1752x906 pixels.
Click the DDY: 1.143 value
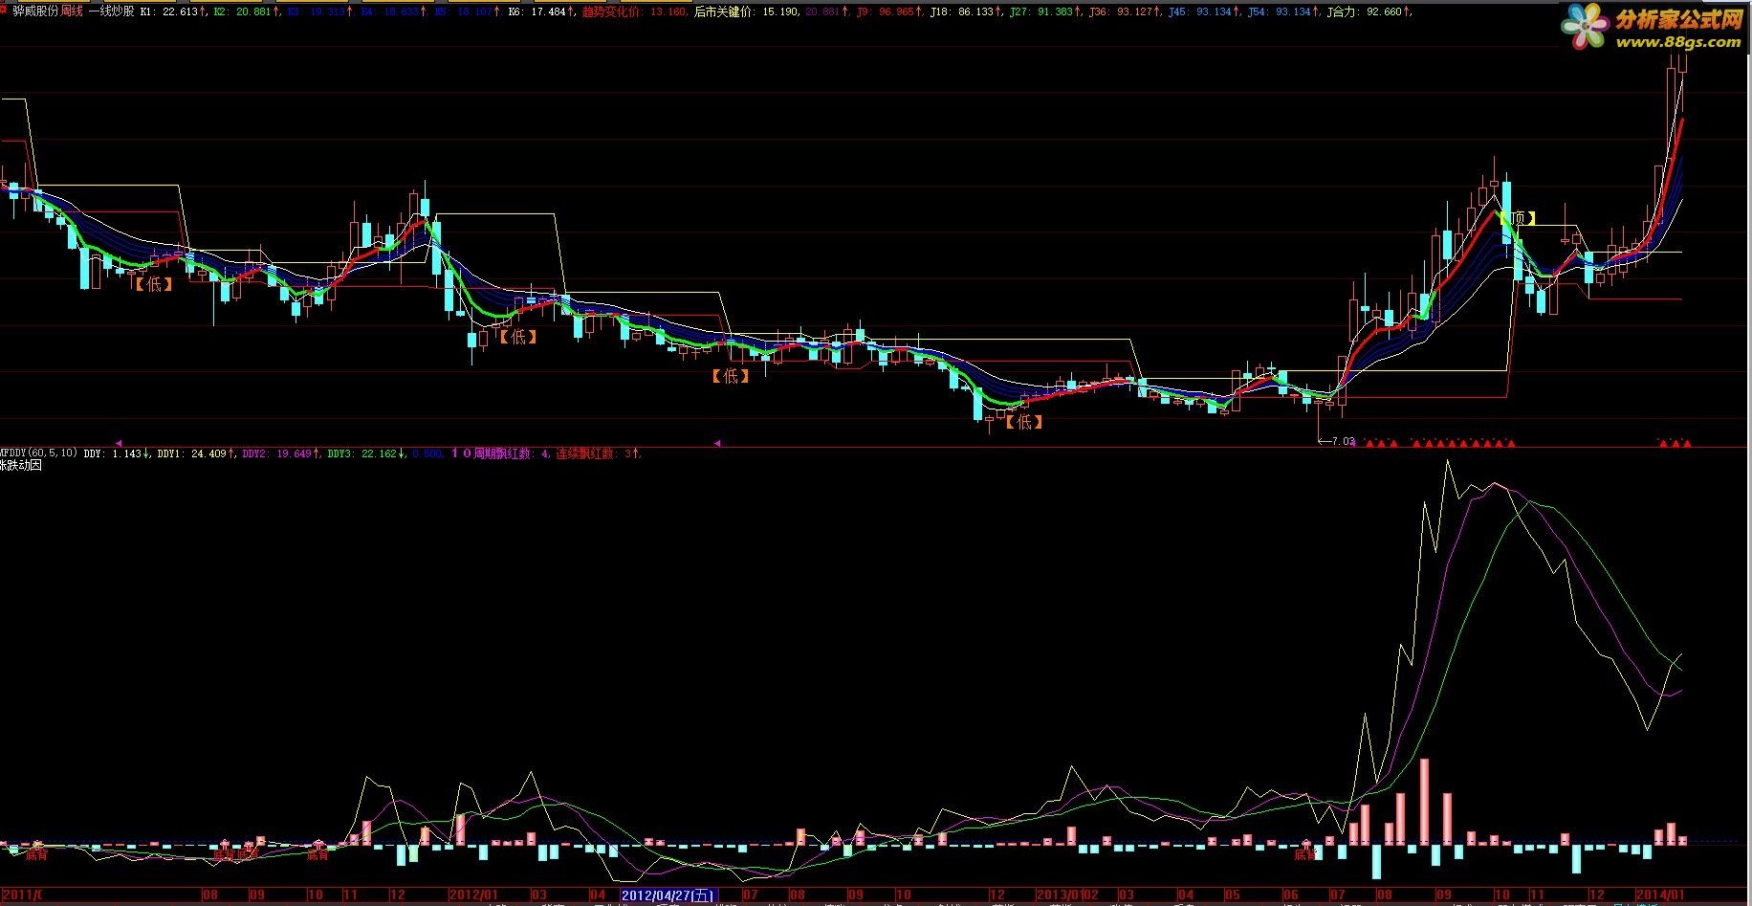116,453
